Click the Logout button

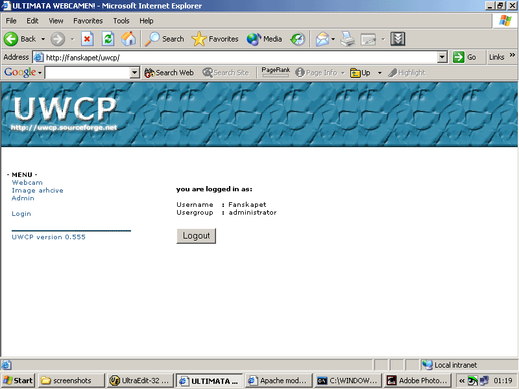click(x=197, y=236)
